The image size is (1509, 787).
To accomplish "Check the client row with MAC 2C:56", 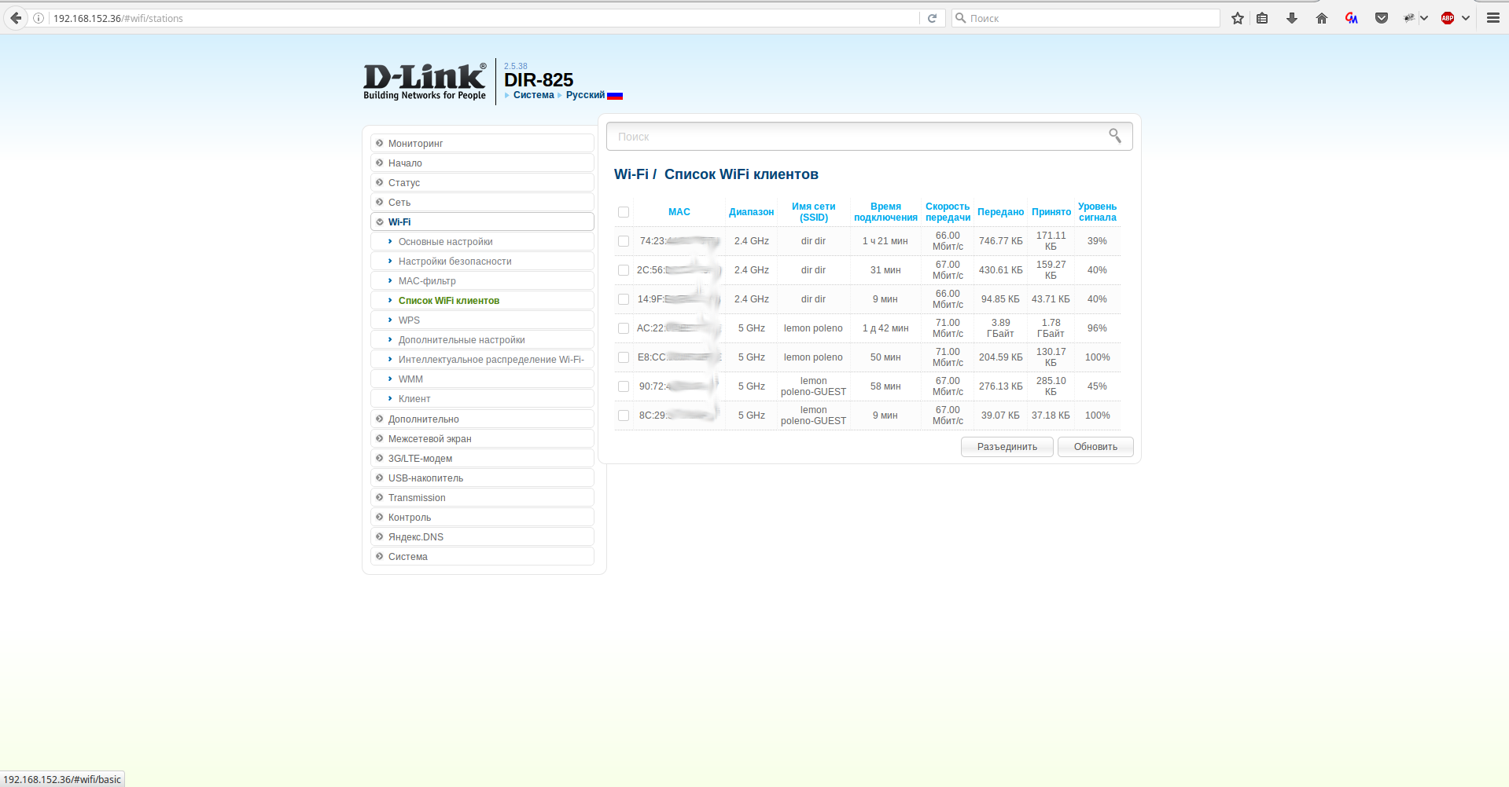I will pyautogui.click(x=624, y=270).
